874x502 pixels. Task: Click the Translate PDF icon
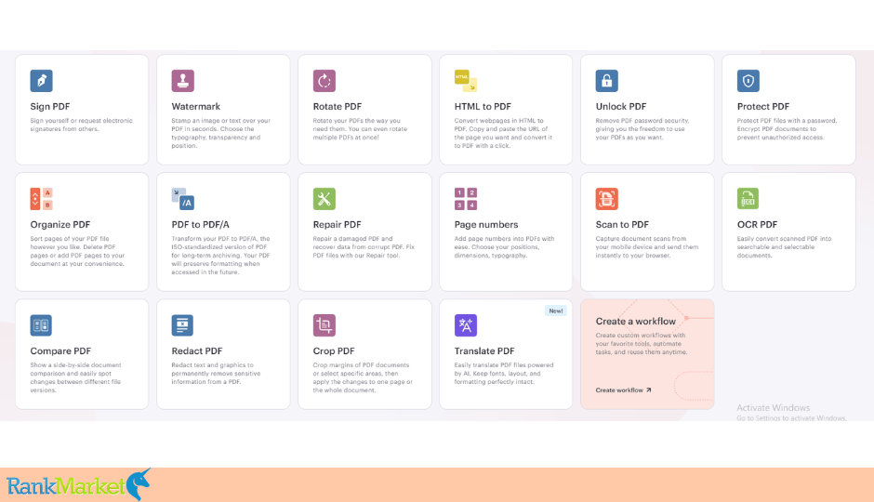[x=466, y=325]
